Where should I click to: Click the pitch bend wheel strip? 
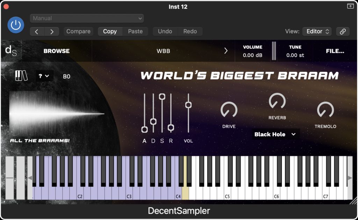[x=9, y=178]
